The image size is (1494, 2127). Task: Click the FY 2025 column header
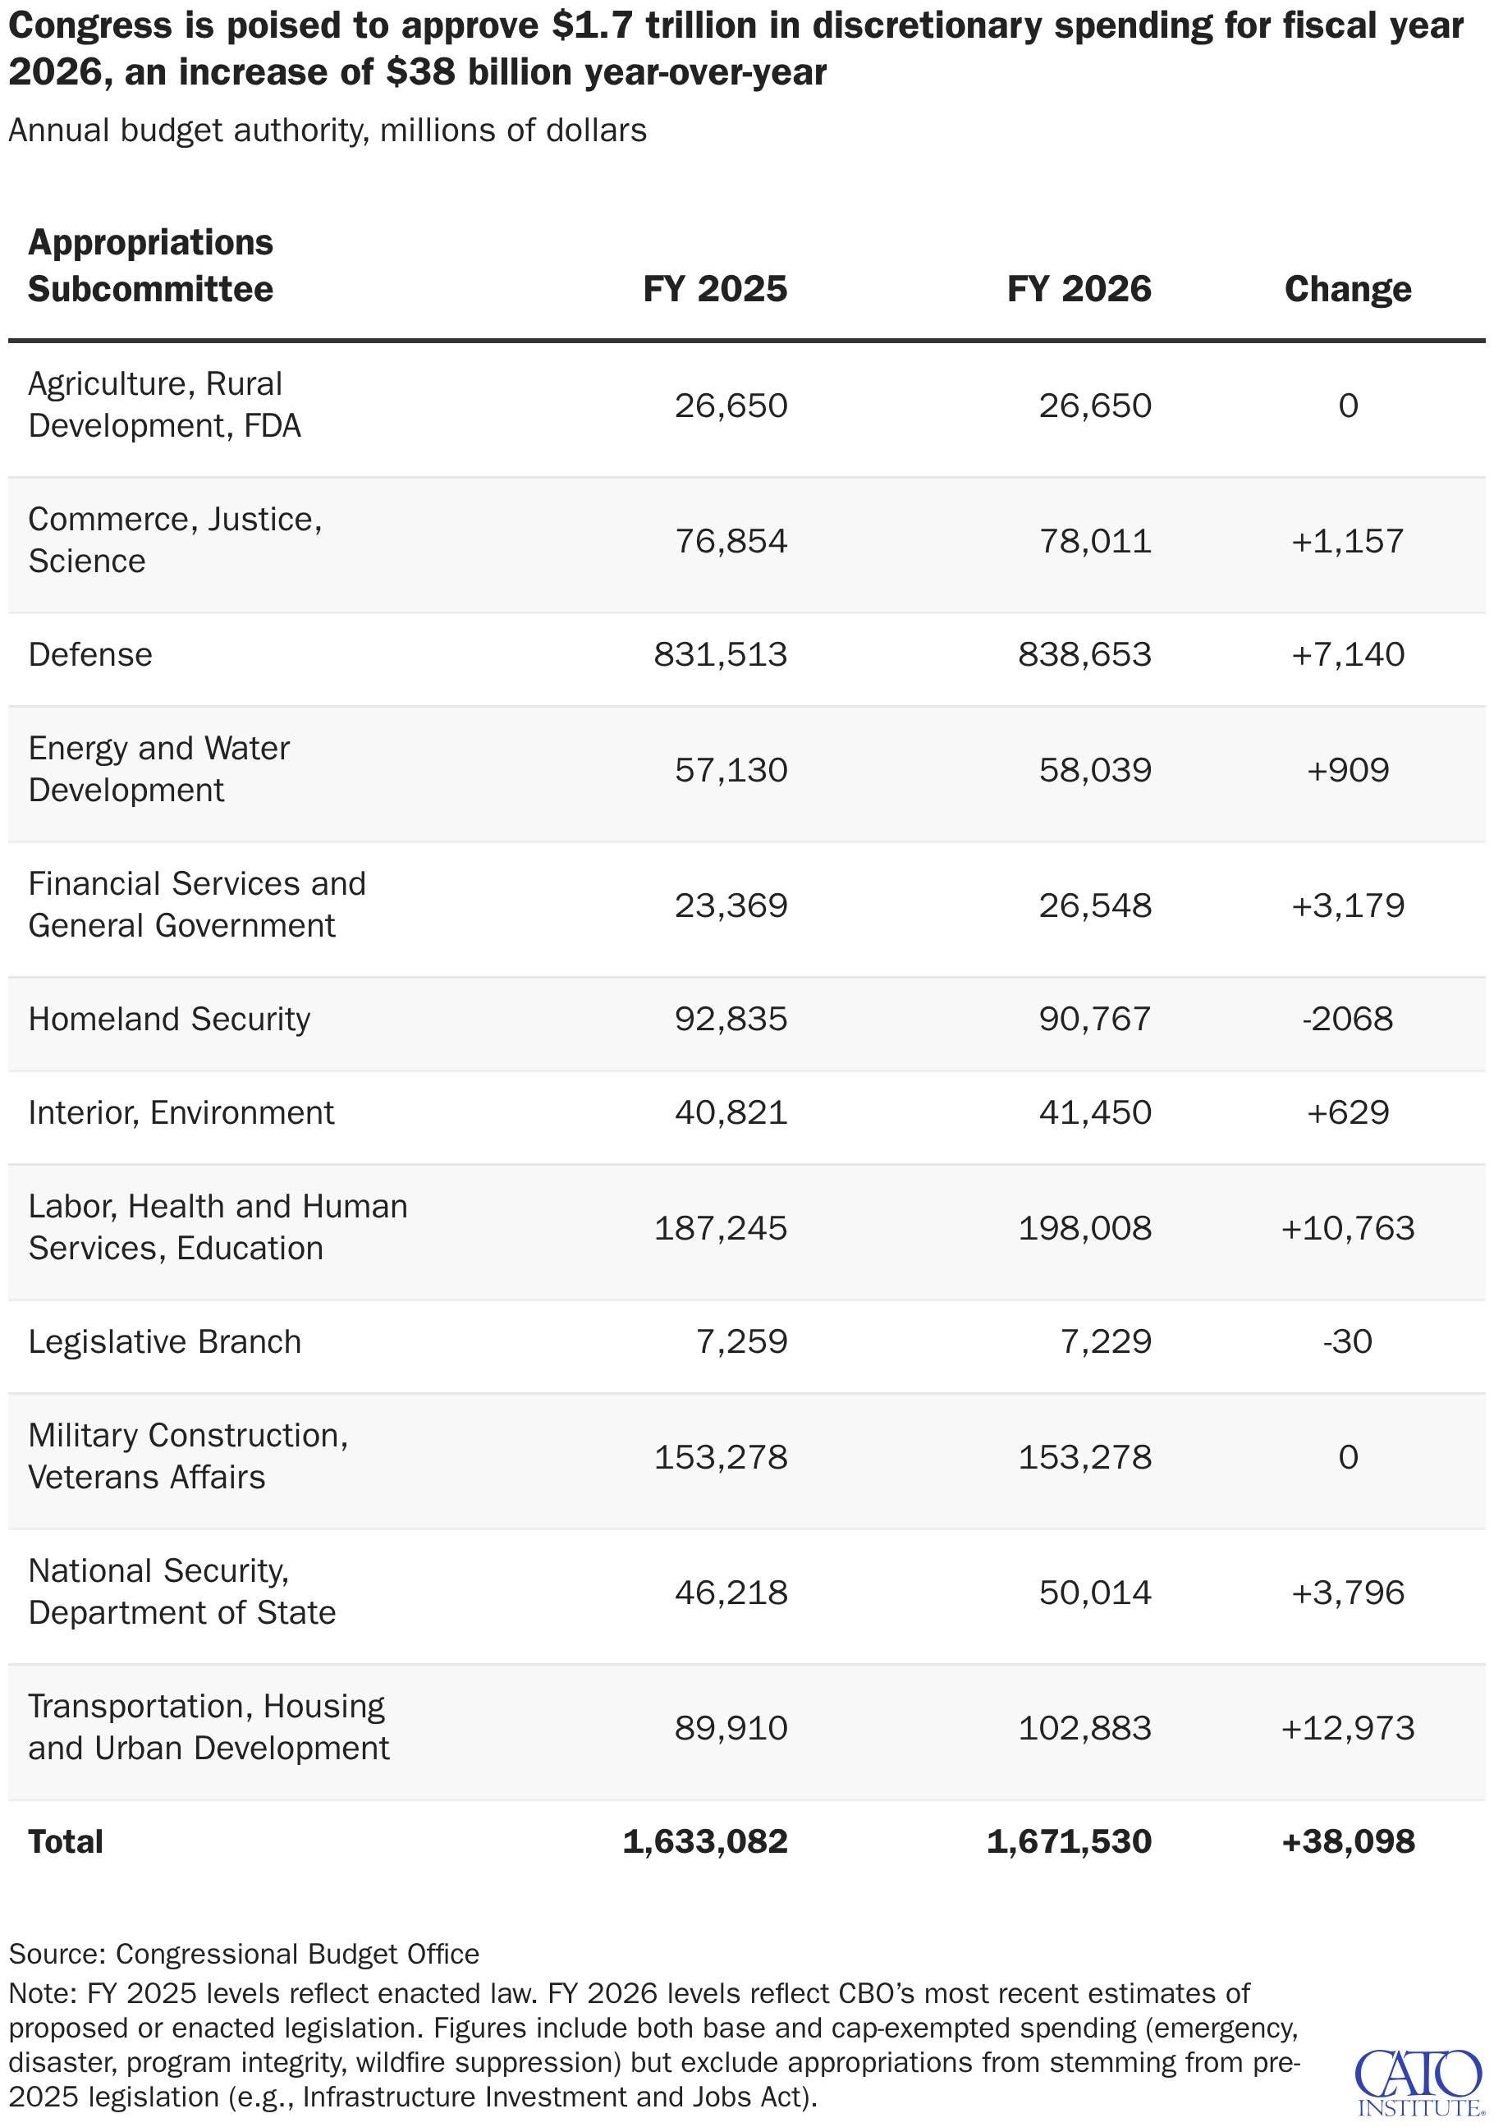coord(714,289)
